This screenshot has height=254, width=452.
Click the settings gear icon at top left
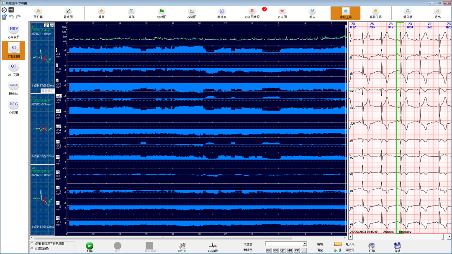4,10
